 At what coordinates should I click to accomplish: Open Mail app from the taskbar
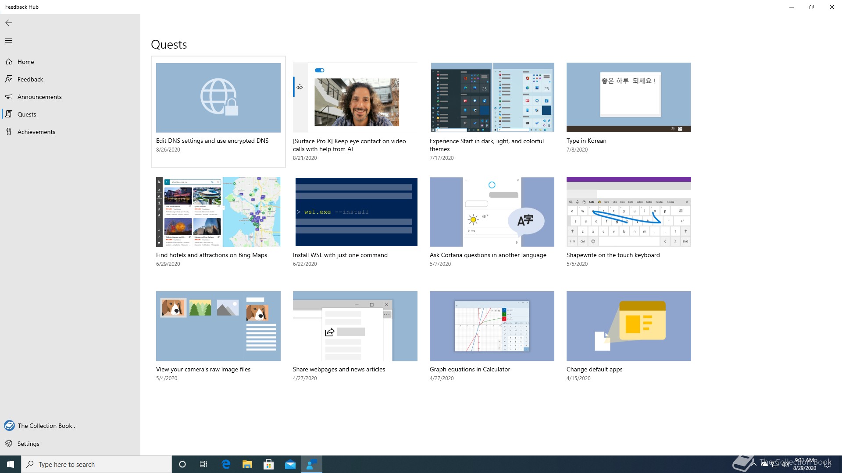tap(290, 464)
